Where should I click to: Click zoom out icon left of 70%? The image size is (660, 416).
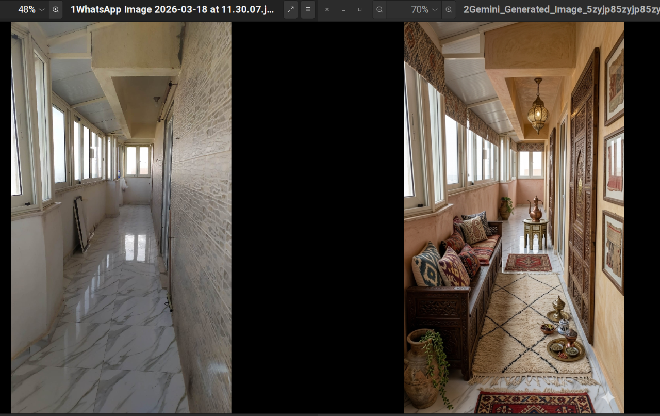tap(379, 9)
